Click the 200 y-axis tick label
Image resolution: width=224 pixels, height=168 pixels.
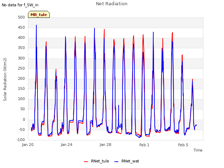[x=21, y=78]
